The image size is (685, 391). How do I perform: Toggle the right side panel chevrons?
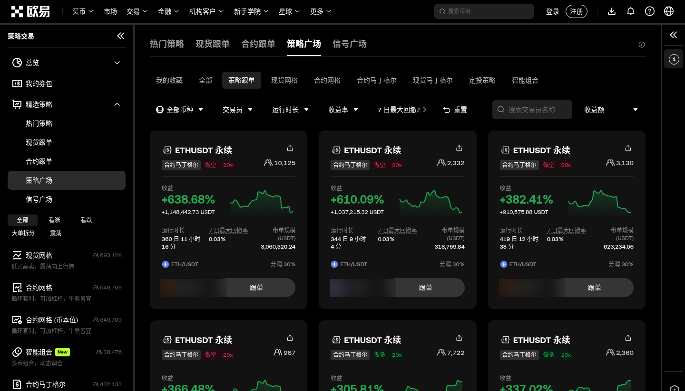674,35
